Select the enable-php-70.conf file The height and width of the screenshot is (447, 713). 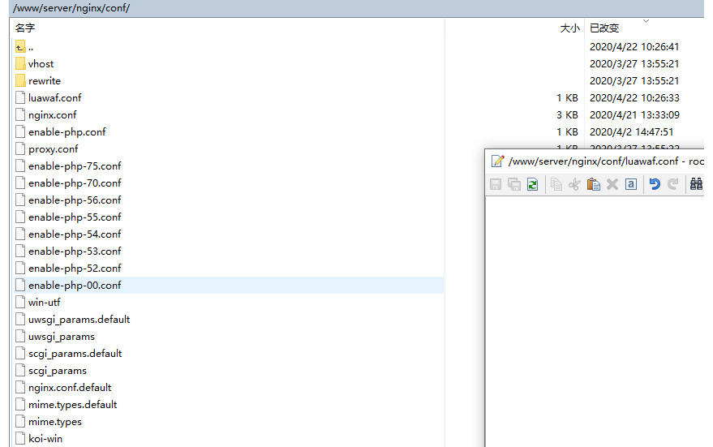point(75,183)
